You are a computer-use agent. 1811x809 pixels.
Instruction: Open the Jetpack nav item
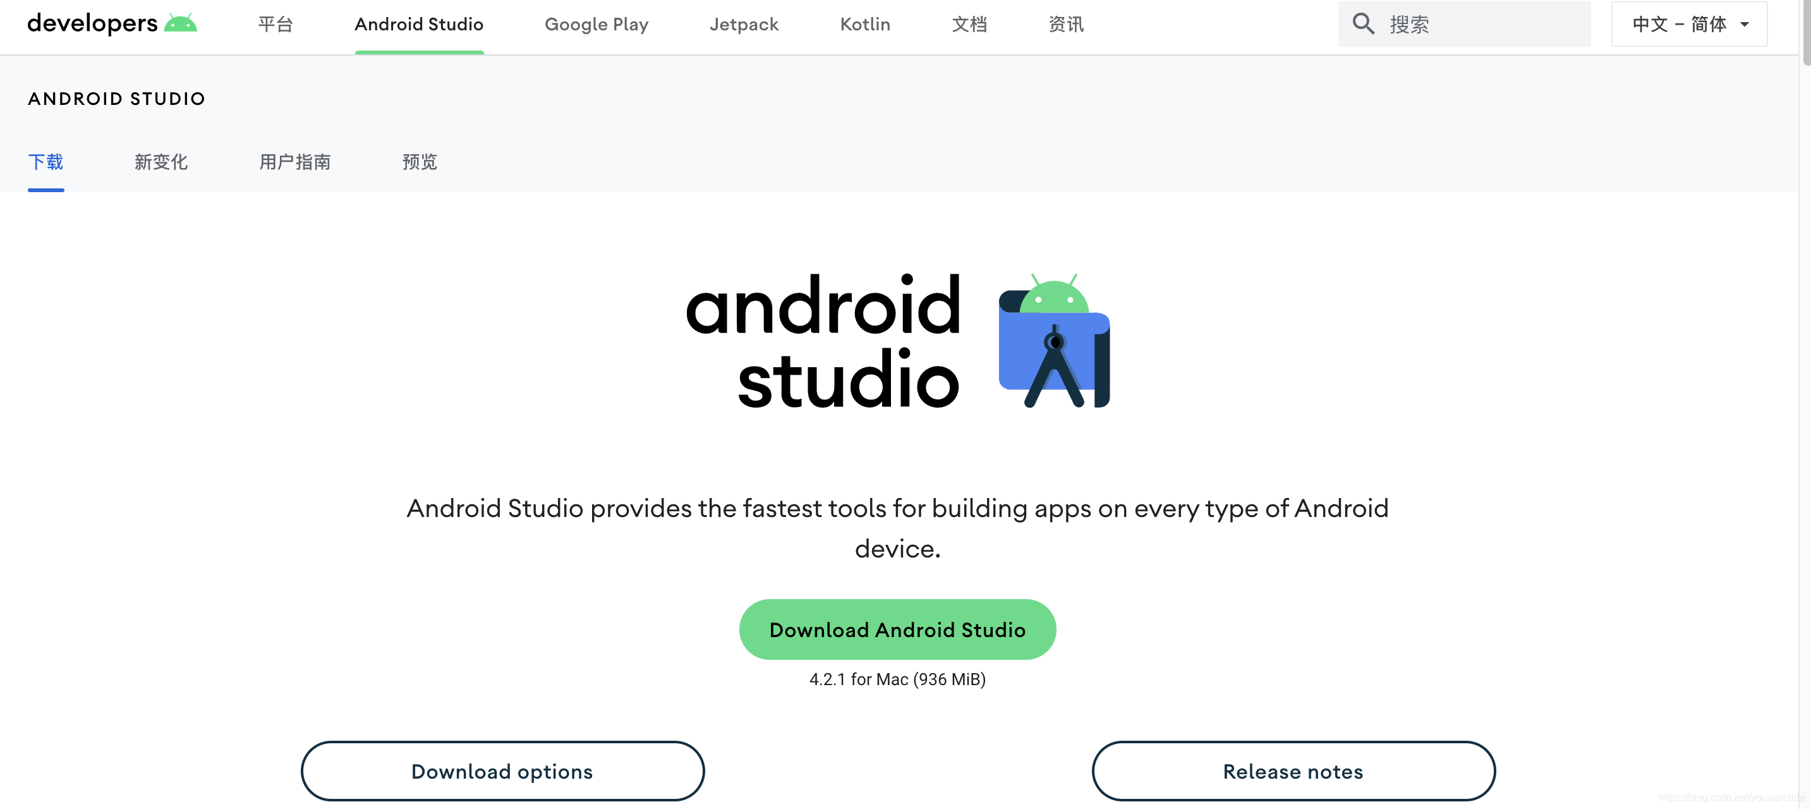pos(744,24)
